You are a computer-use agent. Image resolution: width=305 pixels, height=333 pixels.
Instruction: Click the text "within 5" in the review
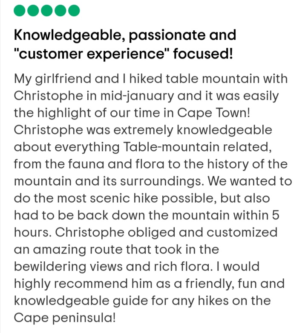tap(256, 215)
